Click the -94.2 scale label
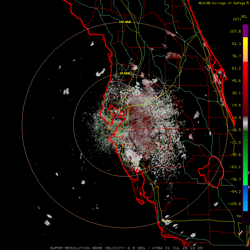 point(235,191)
